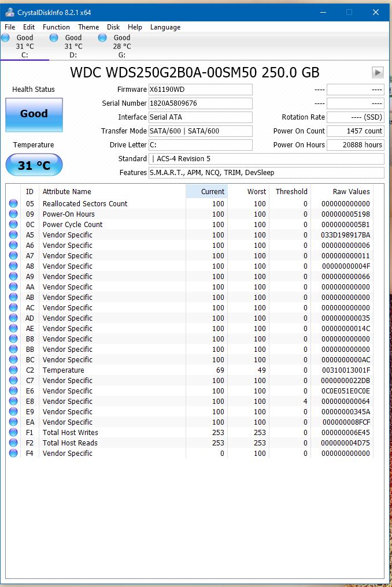Click status icon for attribute BC
The height and width of the screenshot is (587, 392).
13,359
